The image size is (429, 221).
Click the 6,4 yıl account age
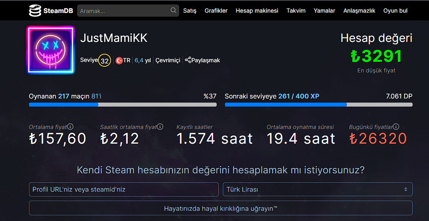pos(143,60)
